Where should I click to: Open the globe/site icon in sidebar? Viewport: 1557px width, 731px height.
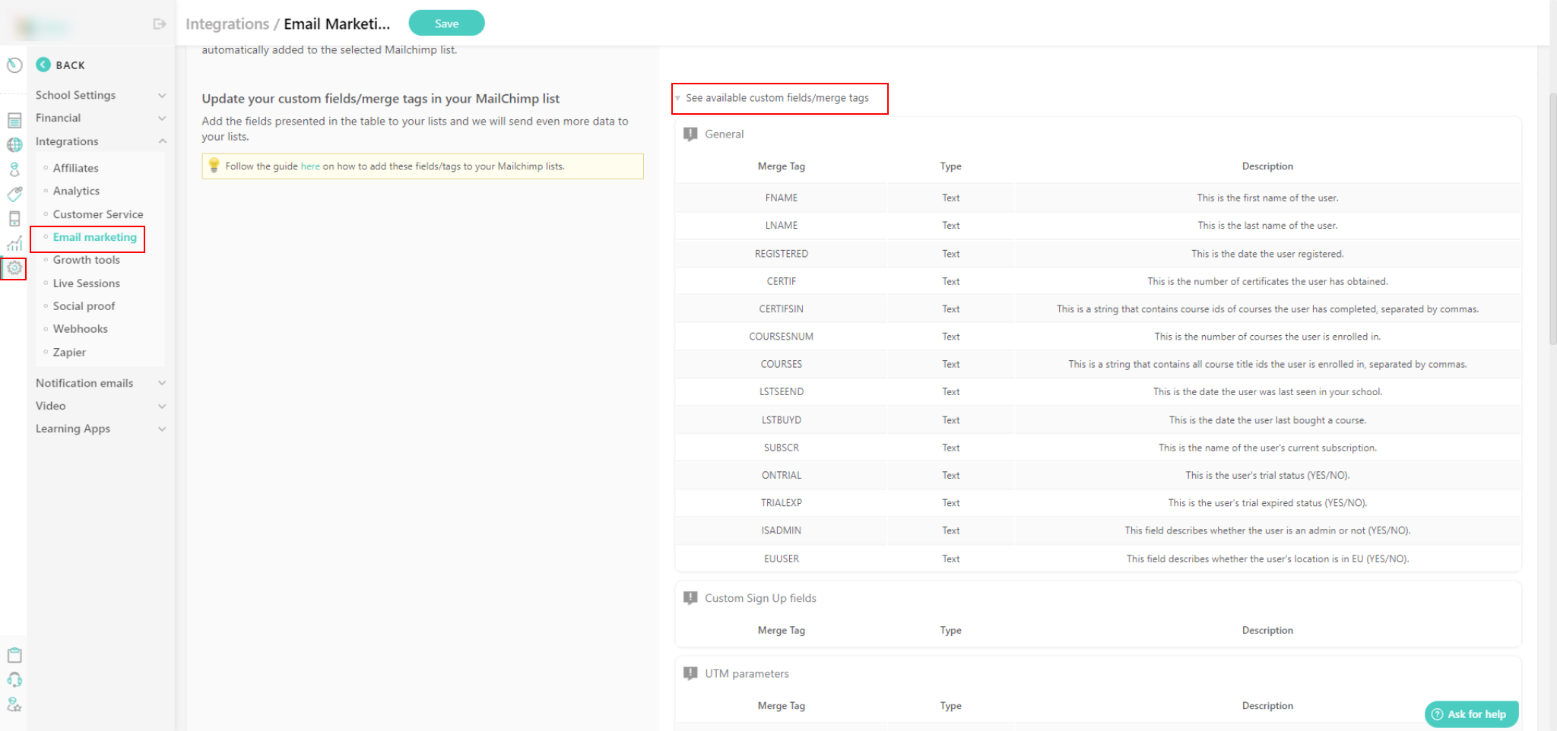coord(14,144)
